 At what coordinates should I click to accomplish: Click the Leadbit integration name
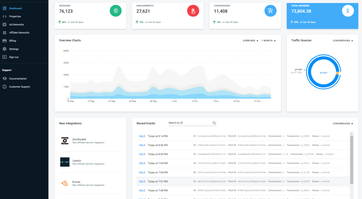(77, 161)
